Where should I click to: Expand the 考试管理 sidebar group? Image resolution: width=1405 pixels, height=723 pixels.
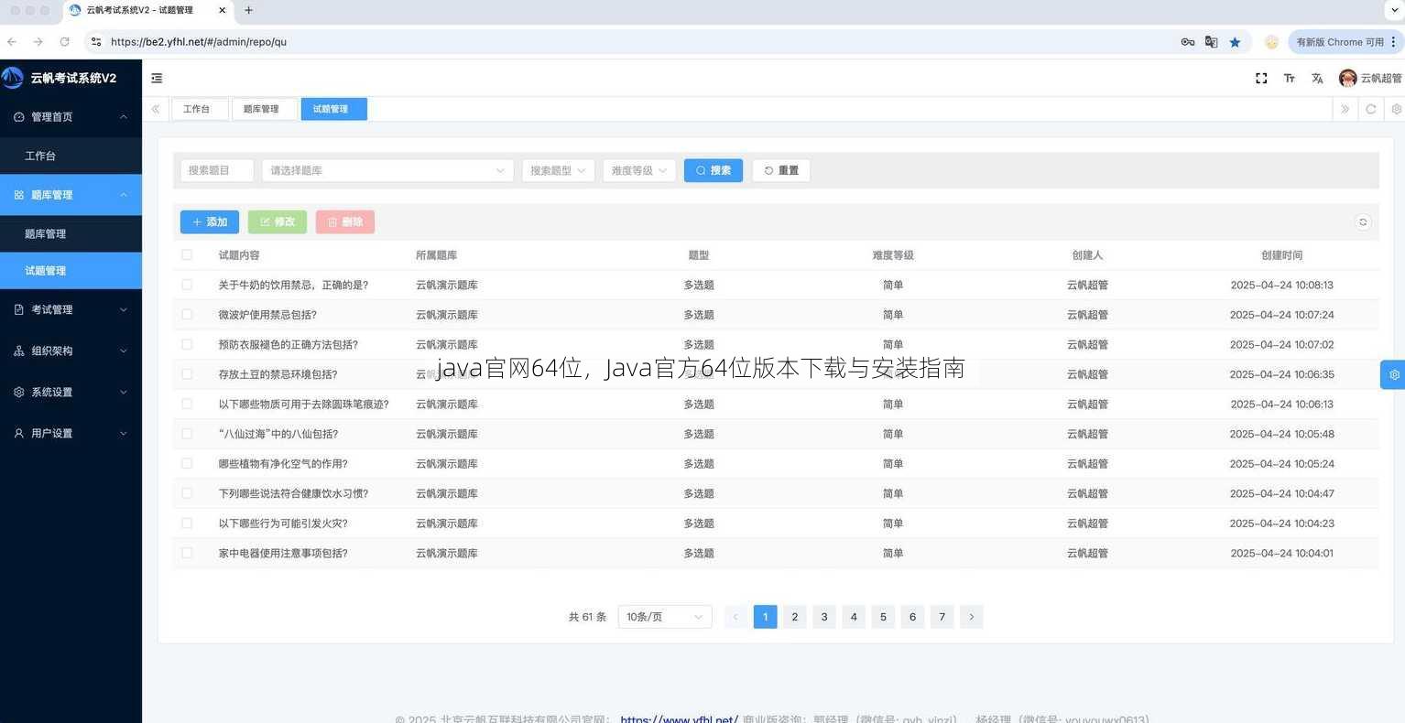coord(71,309)
